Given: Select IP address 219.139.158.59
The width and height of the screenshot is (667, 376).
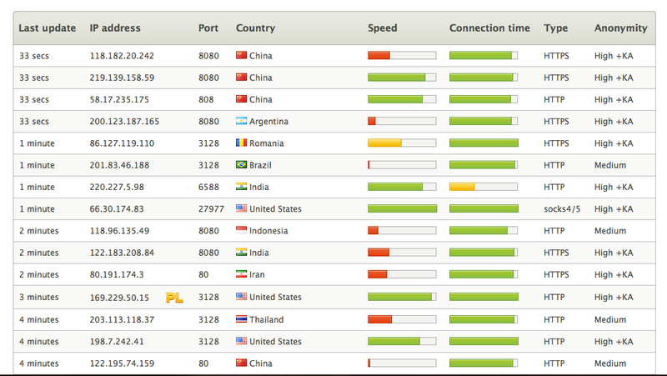Looking at the screenshot, I should point(122,78).
